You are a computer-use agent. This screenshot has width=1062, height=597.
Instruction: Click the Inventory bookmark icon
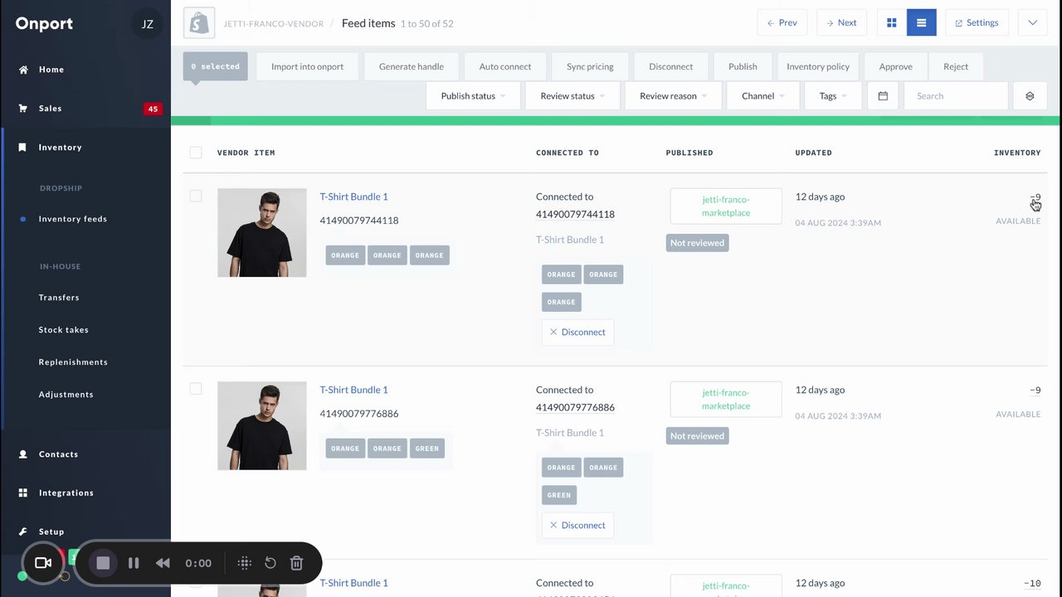[x=23, y=148]
